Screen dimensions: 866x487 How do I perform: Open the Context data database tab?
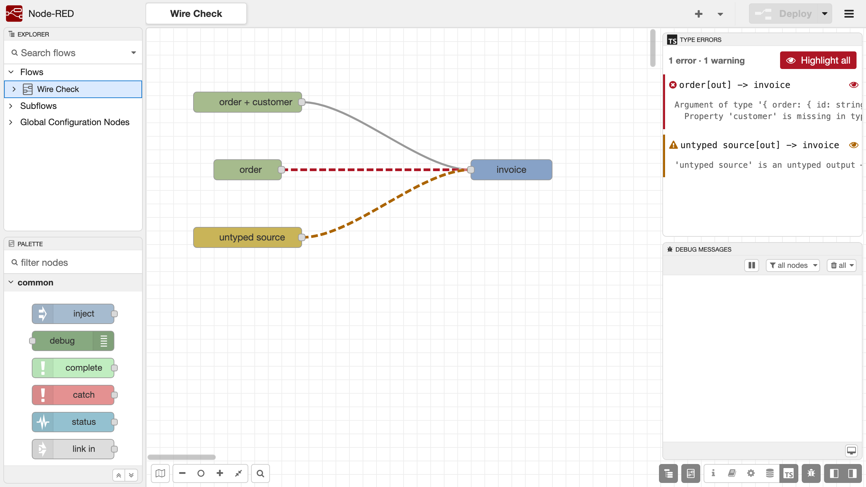click(x=770, y=473)
